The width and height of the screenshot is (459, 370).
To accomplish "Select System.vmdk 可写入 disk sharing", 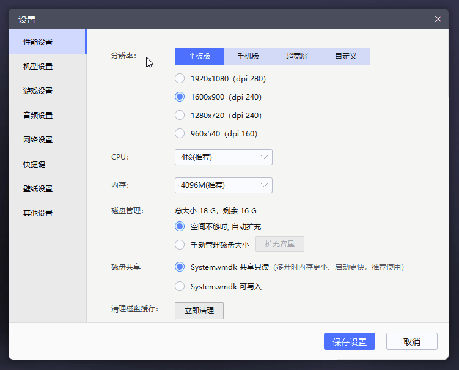I will click(x=180, y=286).
